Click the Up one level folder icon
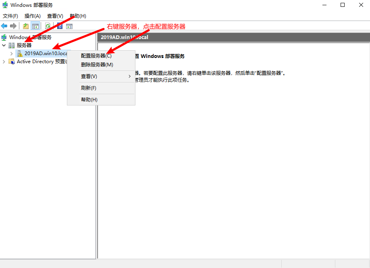 (26, 26)
